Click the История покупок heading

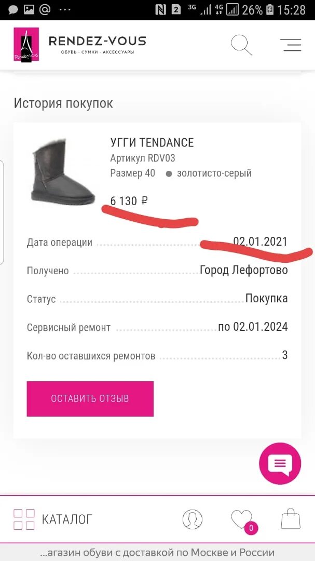63,103
